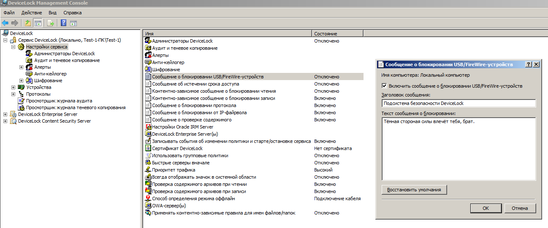Screen dimensions: 548x228
Task: Click the OWA-сервер(ы) list icon
Action: point(148,206)
